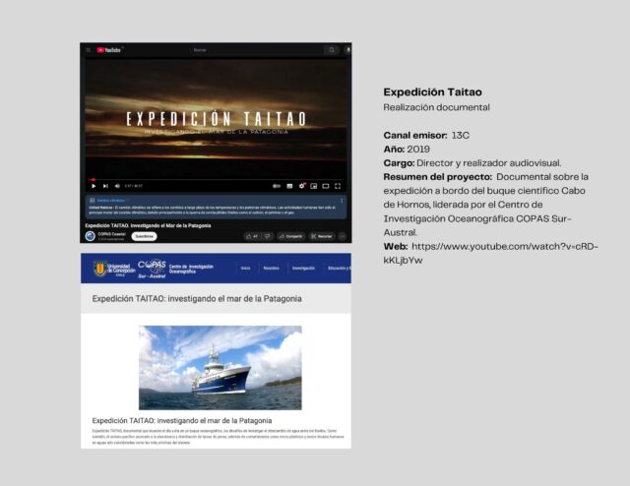Click the Suscribirse button
630x486 pixels.
point(144,236)
